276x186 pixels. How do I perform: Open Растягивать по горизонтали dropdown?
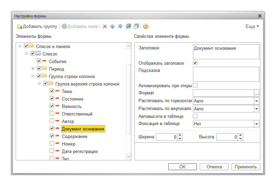coord(256,101)
